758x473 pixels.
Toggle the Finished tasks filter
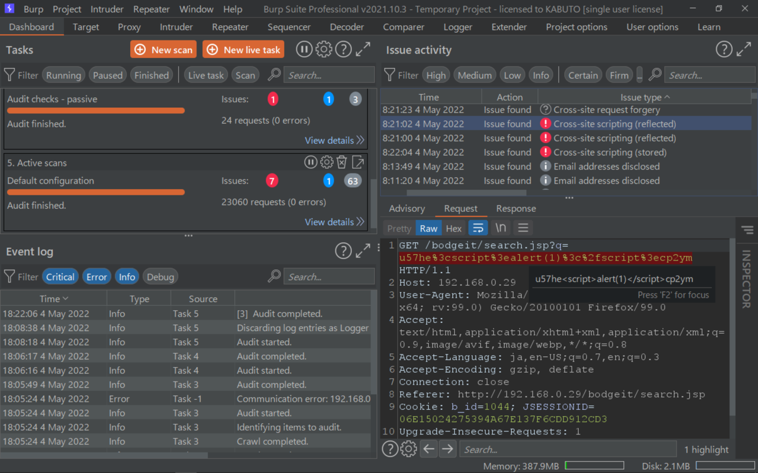(152, 75)
